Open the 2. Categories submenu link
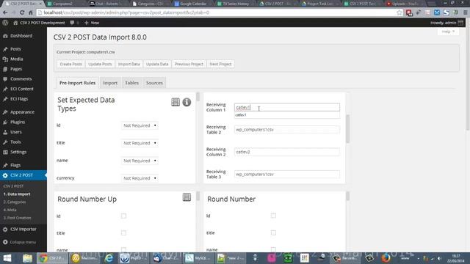Screen dimensions: 470x264 [15, 202]
